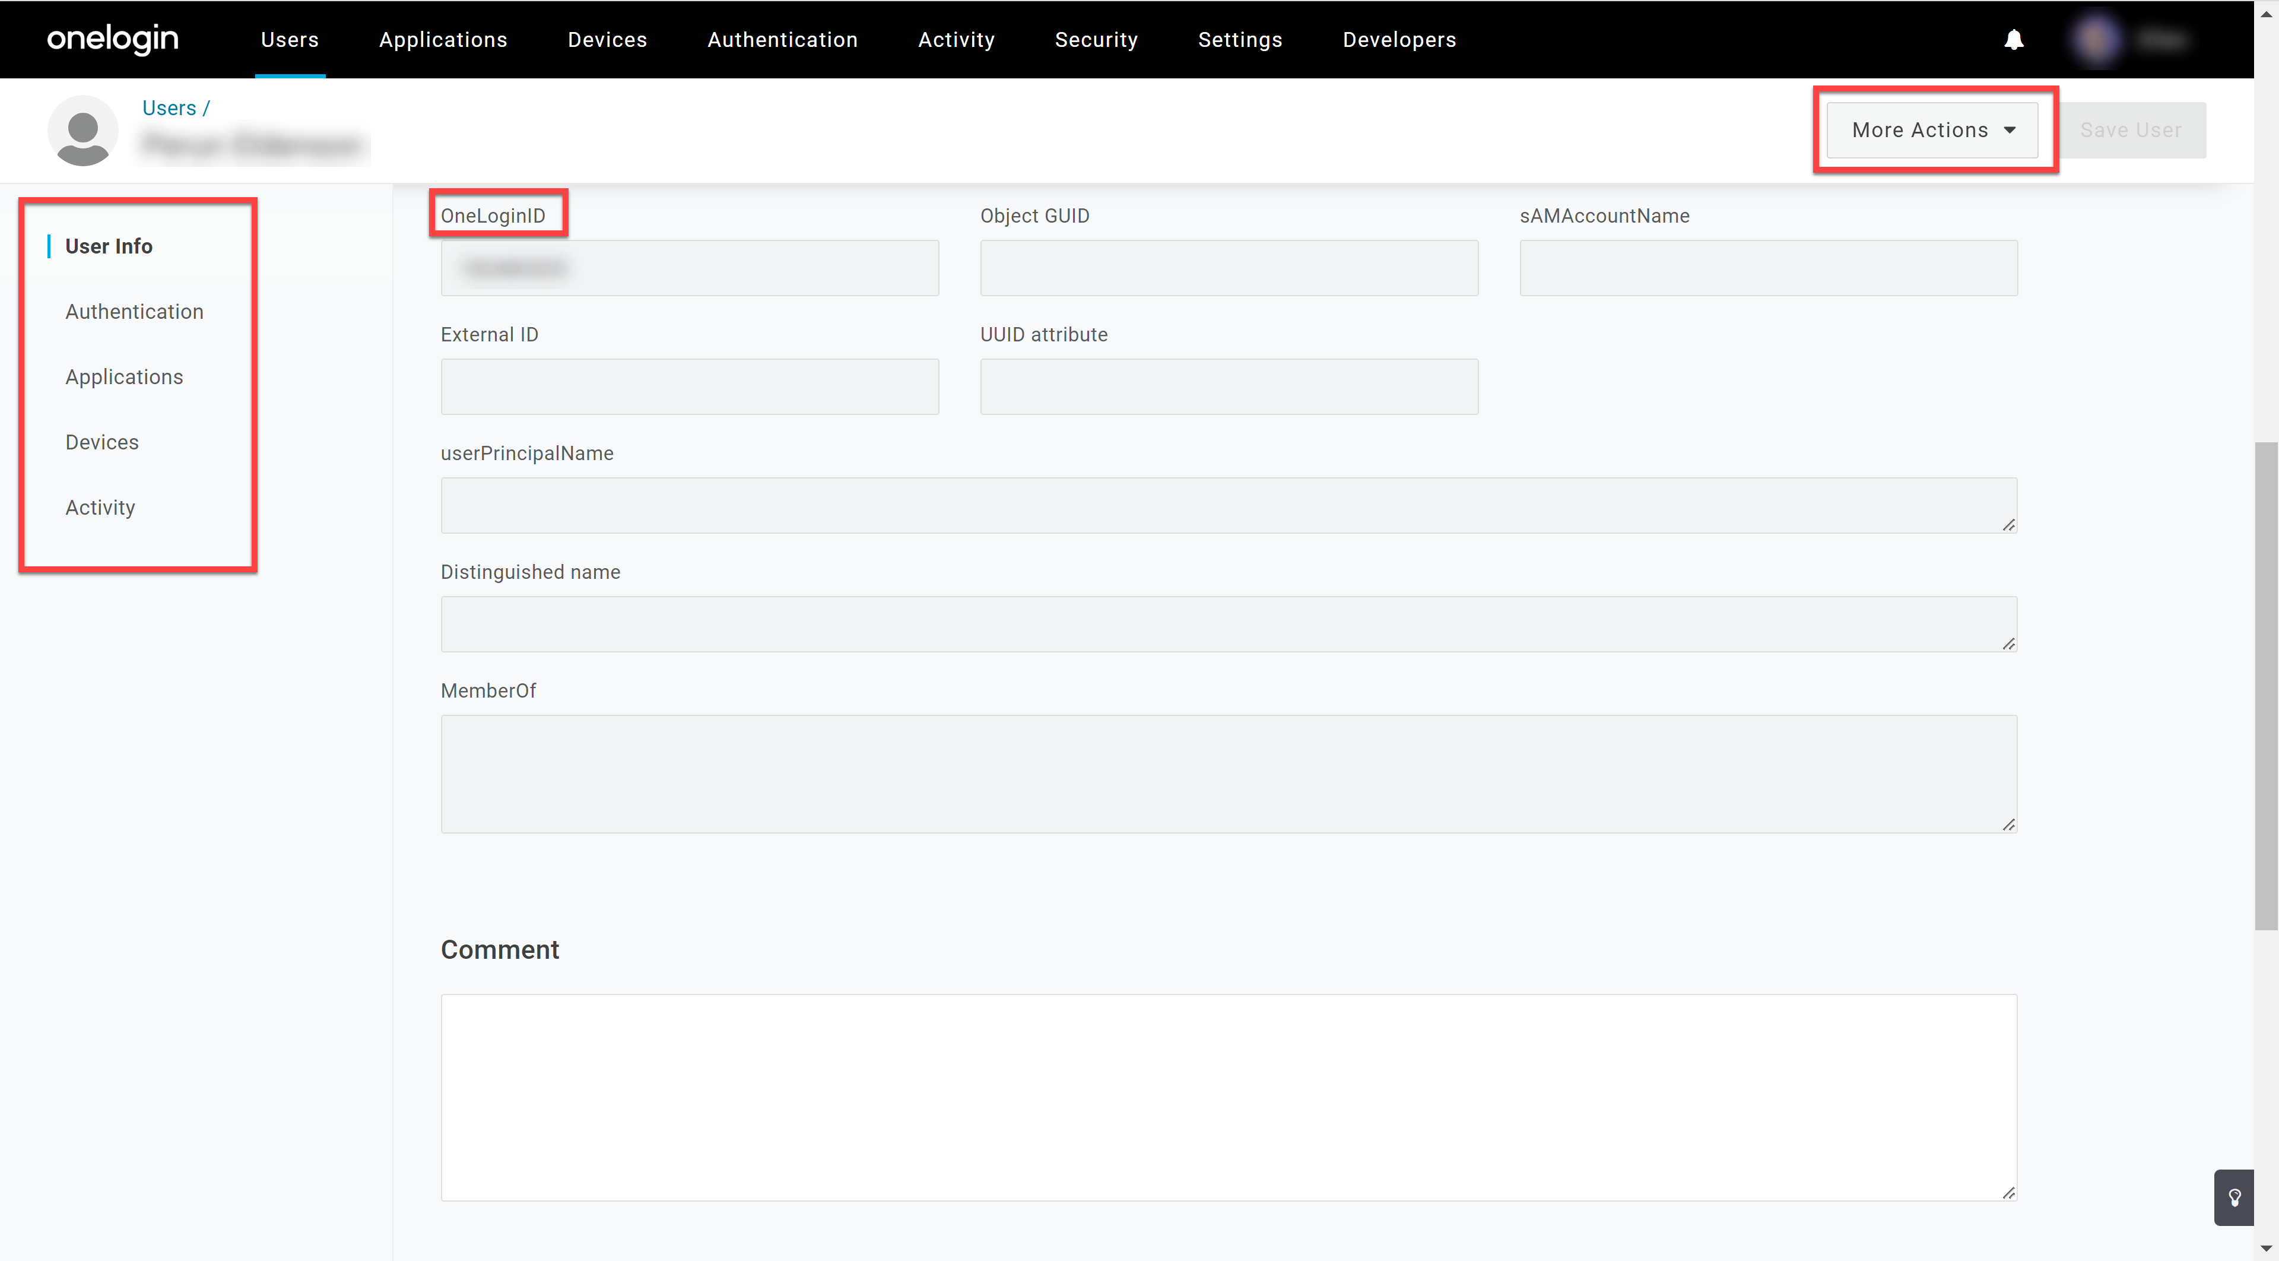This screenshot has height=1261, width=2279.
Task: Open the Developers menu
Action: point(1399,39)
